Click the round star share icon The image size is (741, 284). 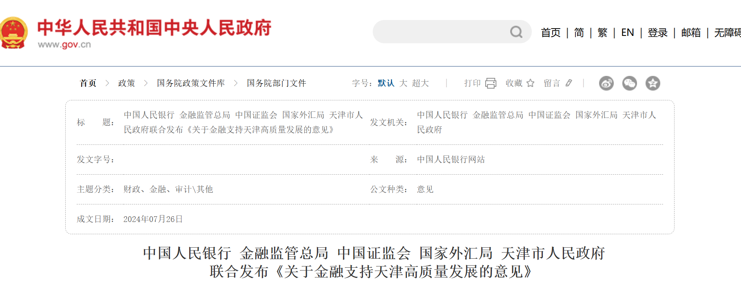(x=653, y=83)
